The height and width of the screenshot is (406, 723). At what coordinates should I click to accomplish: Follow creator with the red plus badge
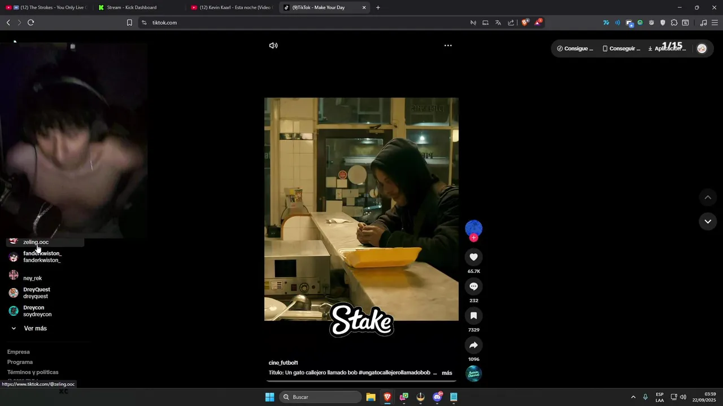pyautogui.click(x=474, y=238)
